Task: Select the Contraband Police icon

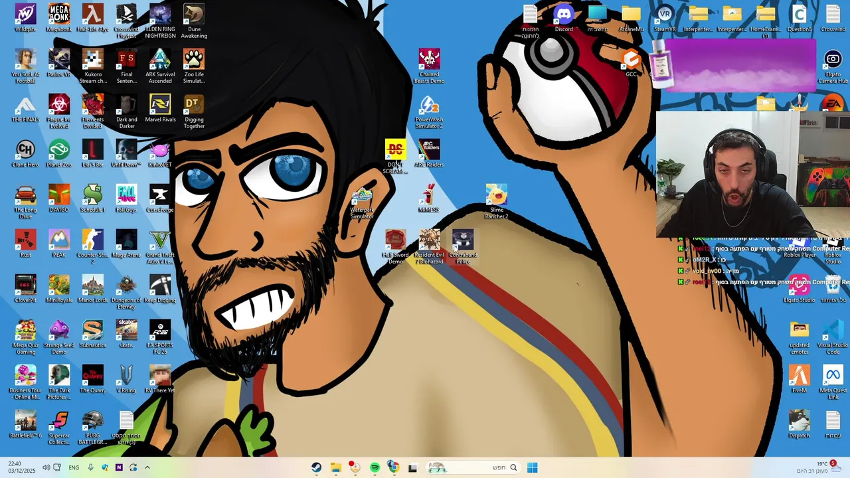Action: pyautogui.click(x=463, y=247)
